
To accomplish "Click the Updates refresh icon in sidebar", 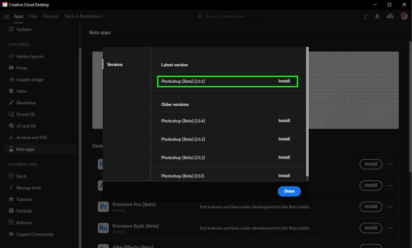I will [x=11, y=29].
